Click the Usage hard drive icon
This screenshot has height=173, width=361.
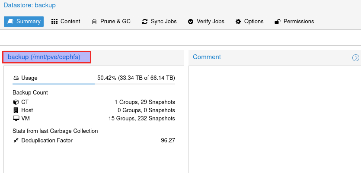coord(16,78)
